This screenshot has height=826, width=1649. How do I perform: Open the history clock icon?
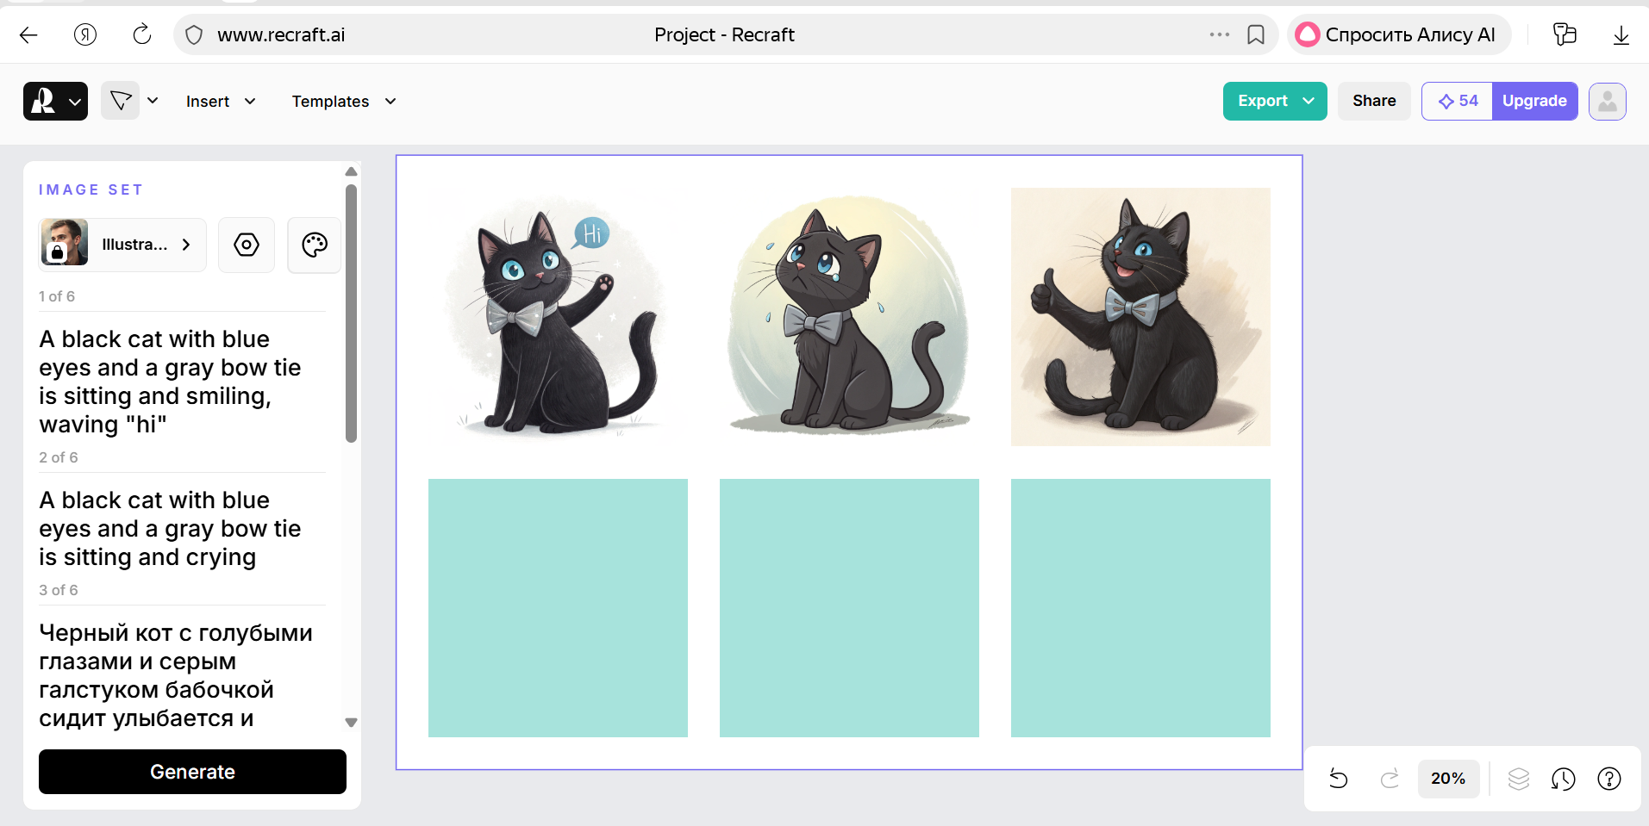pos(1563,779)
